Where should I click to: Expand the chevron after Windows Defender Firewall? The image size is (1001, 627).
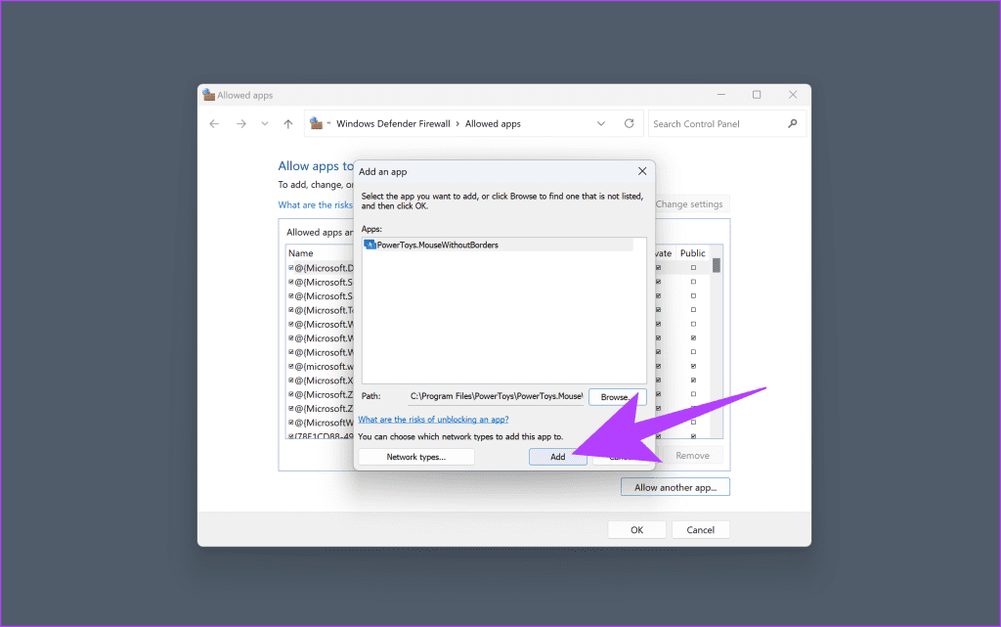457,124
